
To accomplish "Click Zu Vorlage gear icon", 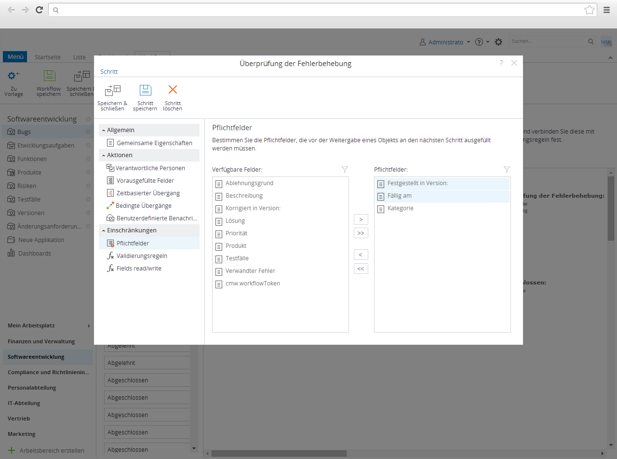I will point(13,76).
